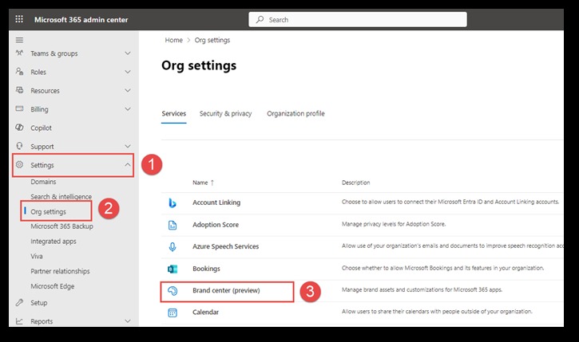Click the Reports chart icon
Screen dimensions: 579x342
pos(20,321)
